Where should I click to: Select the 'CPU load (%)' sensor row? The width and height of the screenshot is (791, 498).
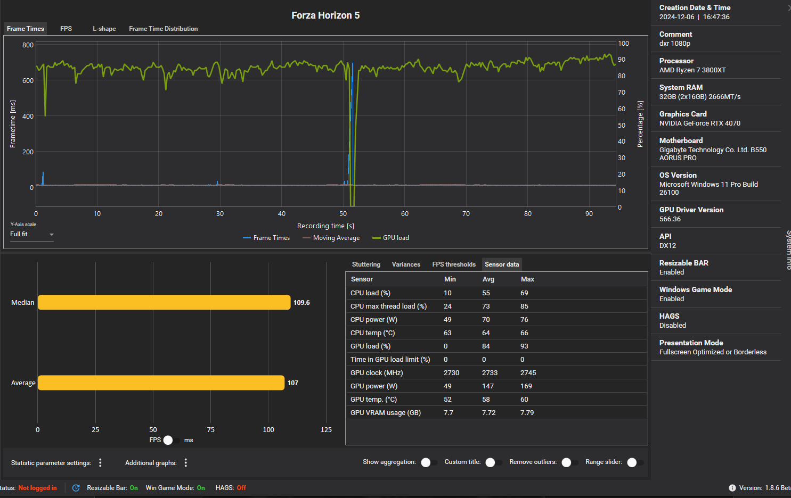click(x=496, y=293)
